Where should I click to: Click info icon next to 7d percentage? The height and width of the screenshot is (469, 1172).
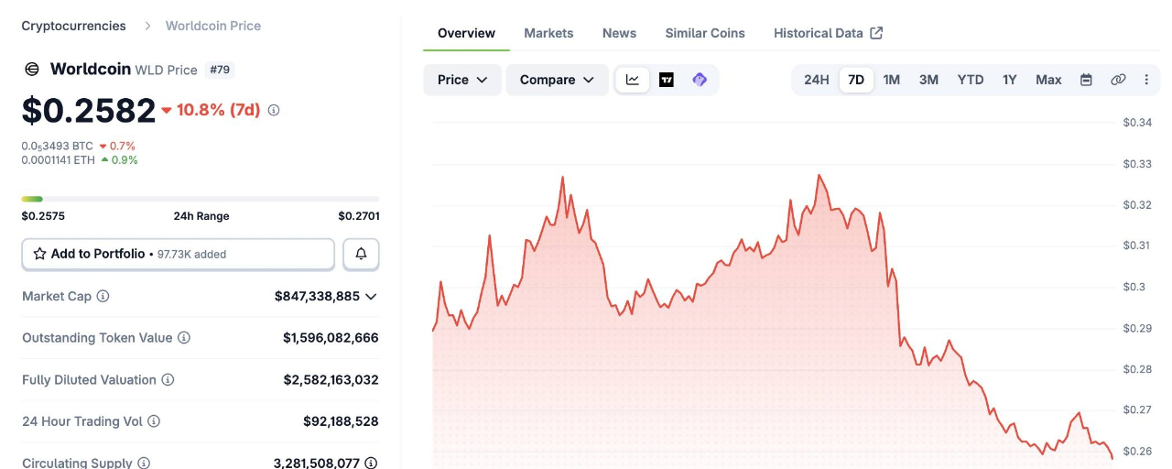point(274,110)
